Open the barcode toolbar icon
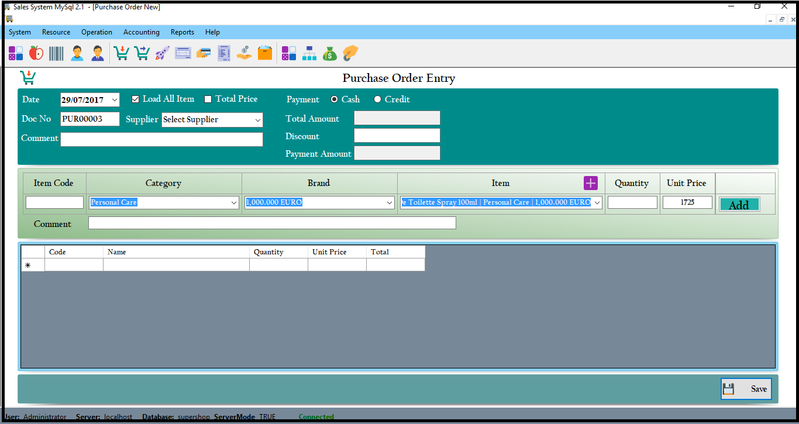The image size is (799, 424). point(56,53)
